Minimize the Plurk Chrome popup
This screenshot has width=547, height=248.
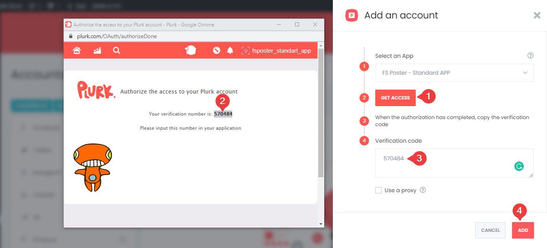pyautogui.click(x=279, y=24)
